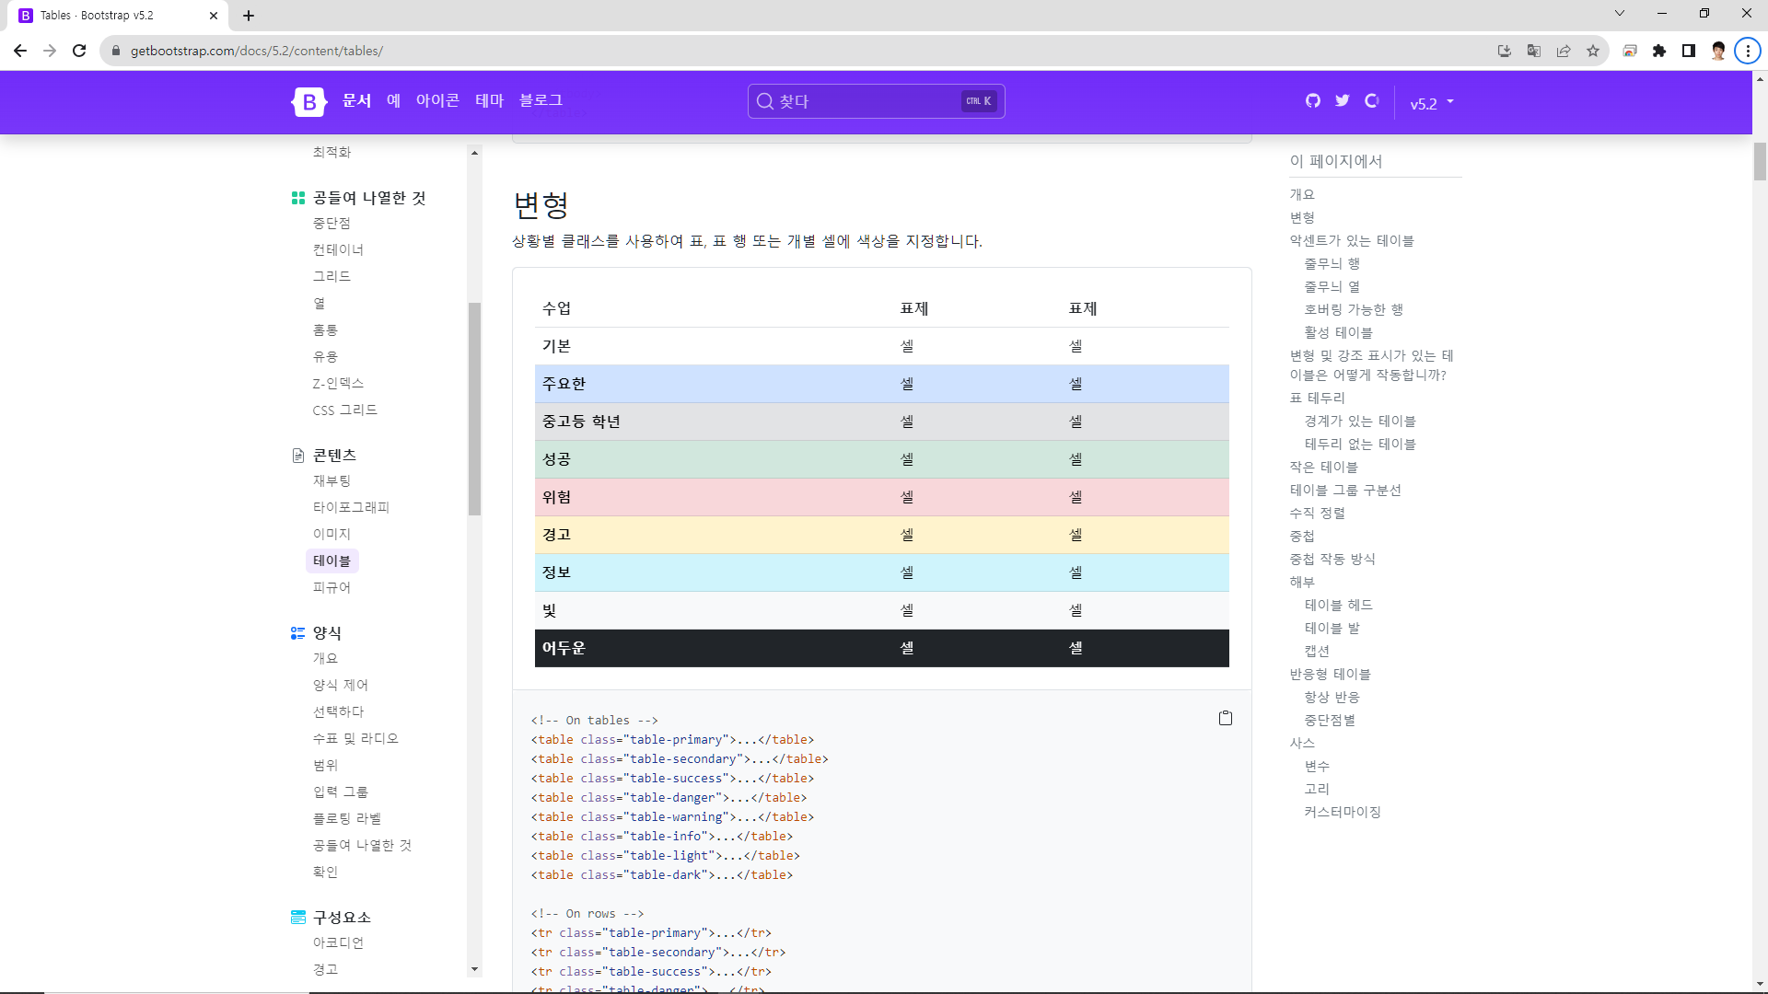Open the 블로그 navigation item

pyautogui.click(x=541, y=100)
